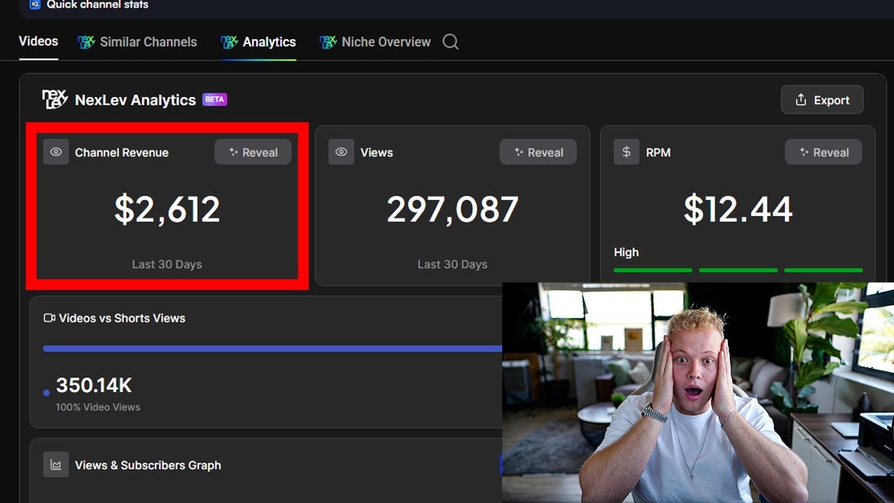This screenshot has height=503, width=894.
Task: Click the Videos vs Shorts camera icon
Action: (x=50, y=318)
